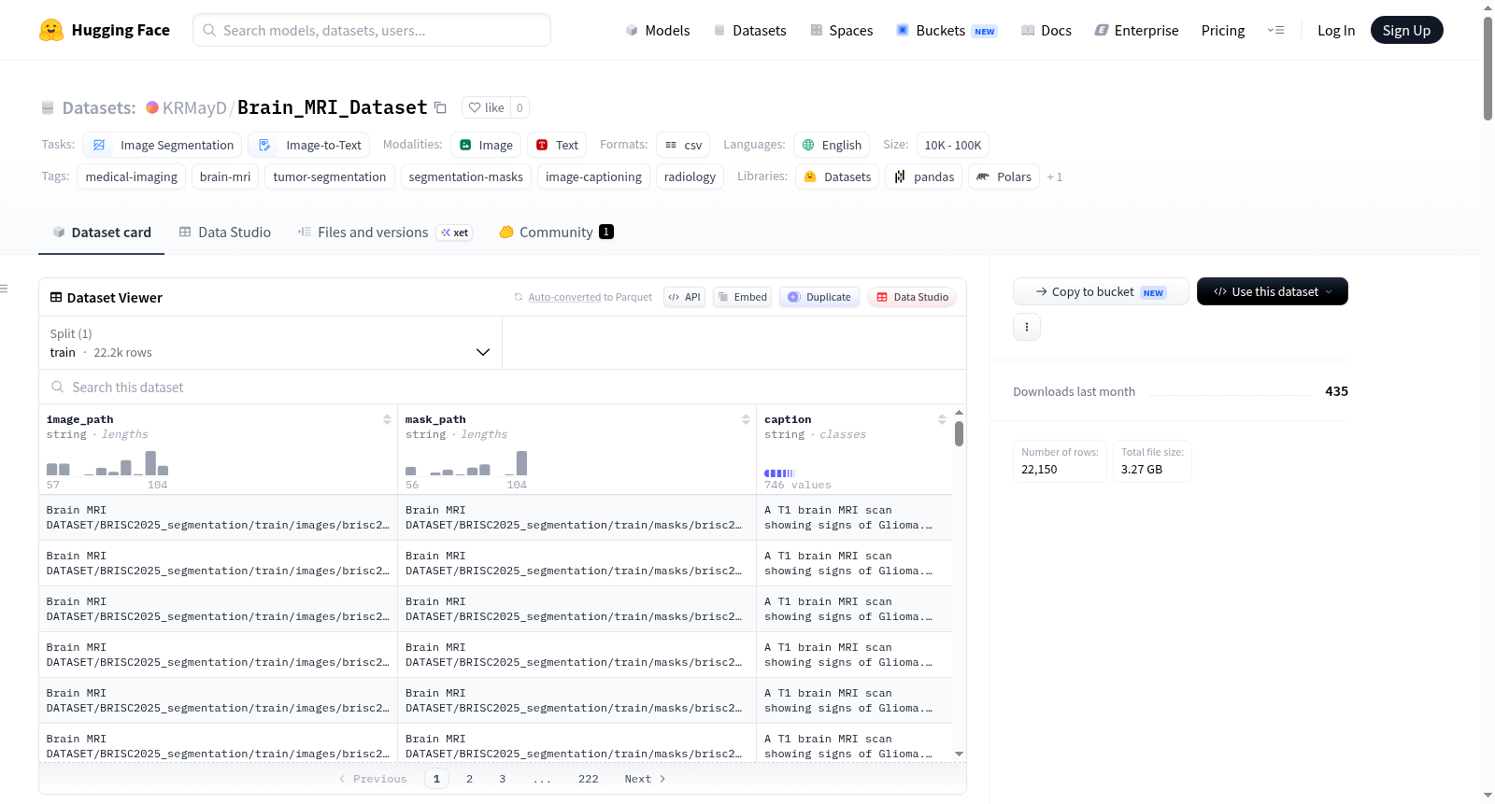Open Spaces in the top navigation

tap(842, 30)
